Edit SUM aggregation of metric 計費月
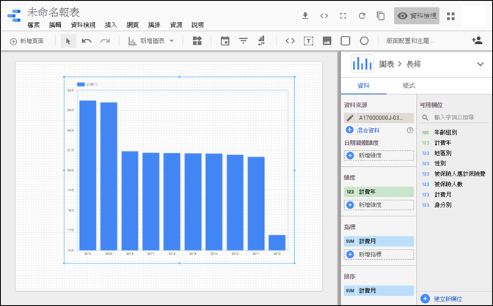The width and height of the screenshot is (493, 306). tap(350, 242)
